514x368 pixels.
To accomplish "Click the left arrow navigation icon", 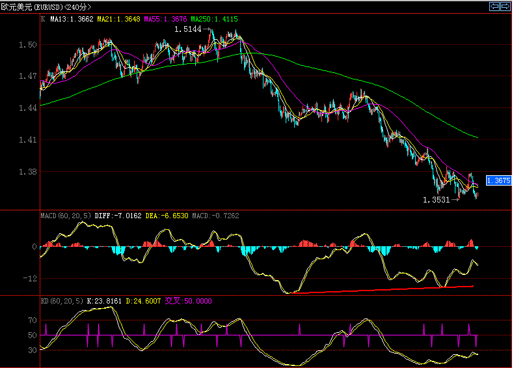I will click(x=494, y=6).
